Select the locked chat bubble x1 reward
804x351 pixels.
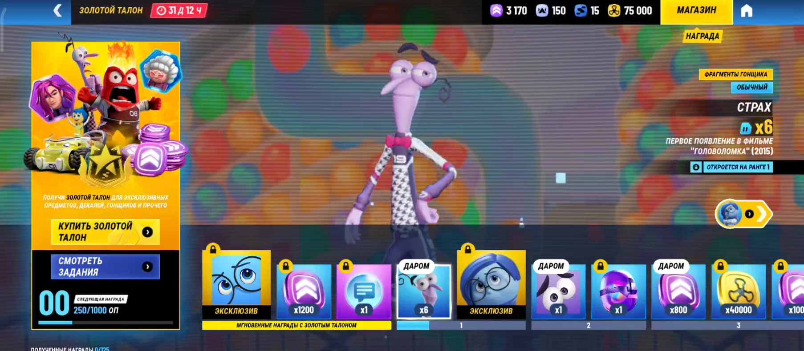(x=364, y=291)
